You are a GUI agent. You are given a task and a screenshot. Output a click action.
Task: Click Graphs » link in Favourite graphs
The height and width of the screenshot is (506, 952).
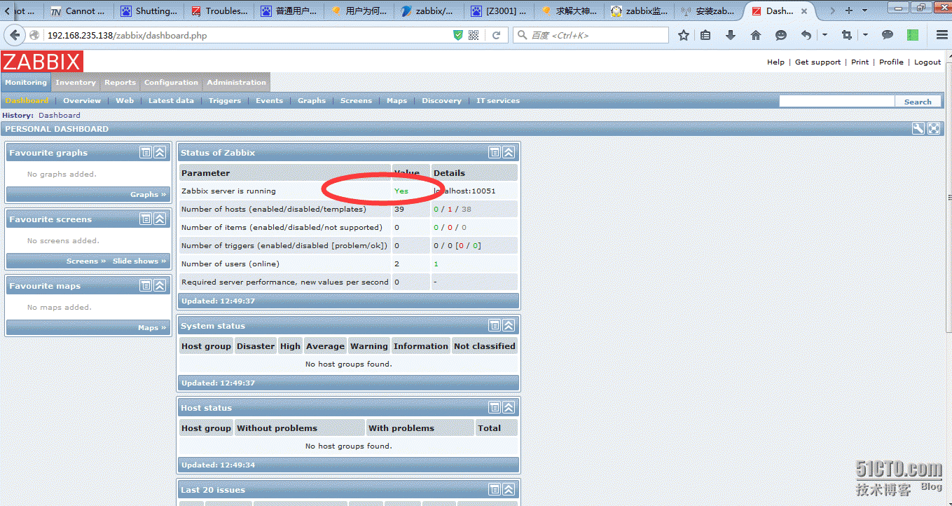click(149, 194)
